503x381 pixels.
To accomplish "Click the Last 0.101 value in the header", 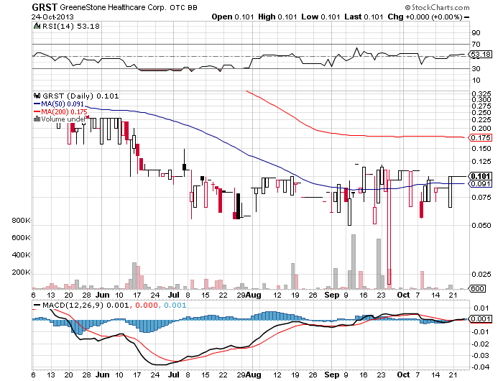I will click(x=364, y=17).
